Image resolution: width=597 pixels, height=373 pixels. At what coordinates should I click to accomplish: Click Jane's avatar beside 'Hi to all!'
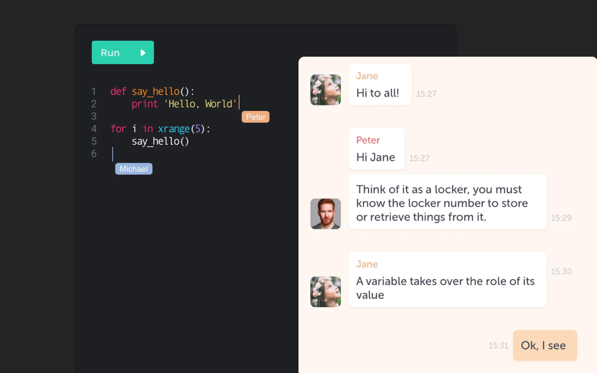tap(325, 90)
